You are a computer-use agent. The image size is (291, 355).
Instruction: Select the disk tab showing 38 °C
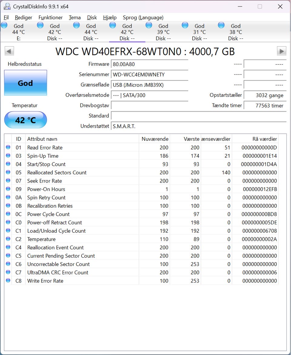tap(236, 32)
